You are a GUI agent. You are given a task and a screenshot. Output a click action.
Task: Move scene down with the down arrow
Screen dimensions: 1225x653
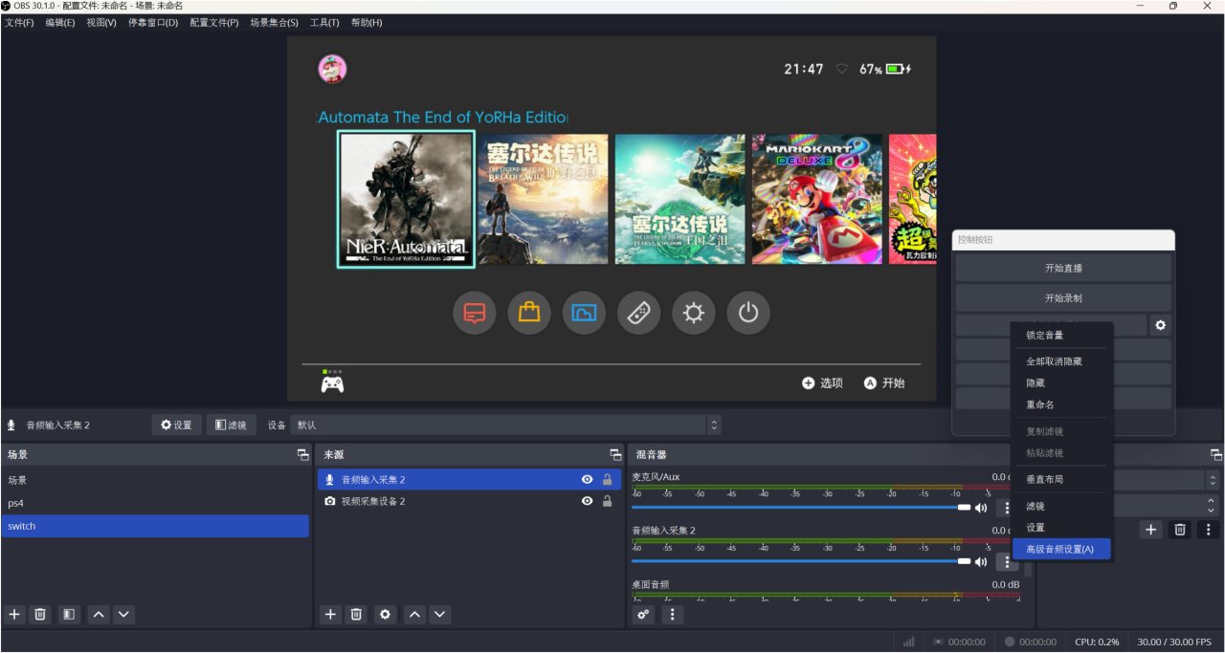point(123,615)
